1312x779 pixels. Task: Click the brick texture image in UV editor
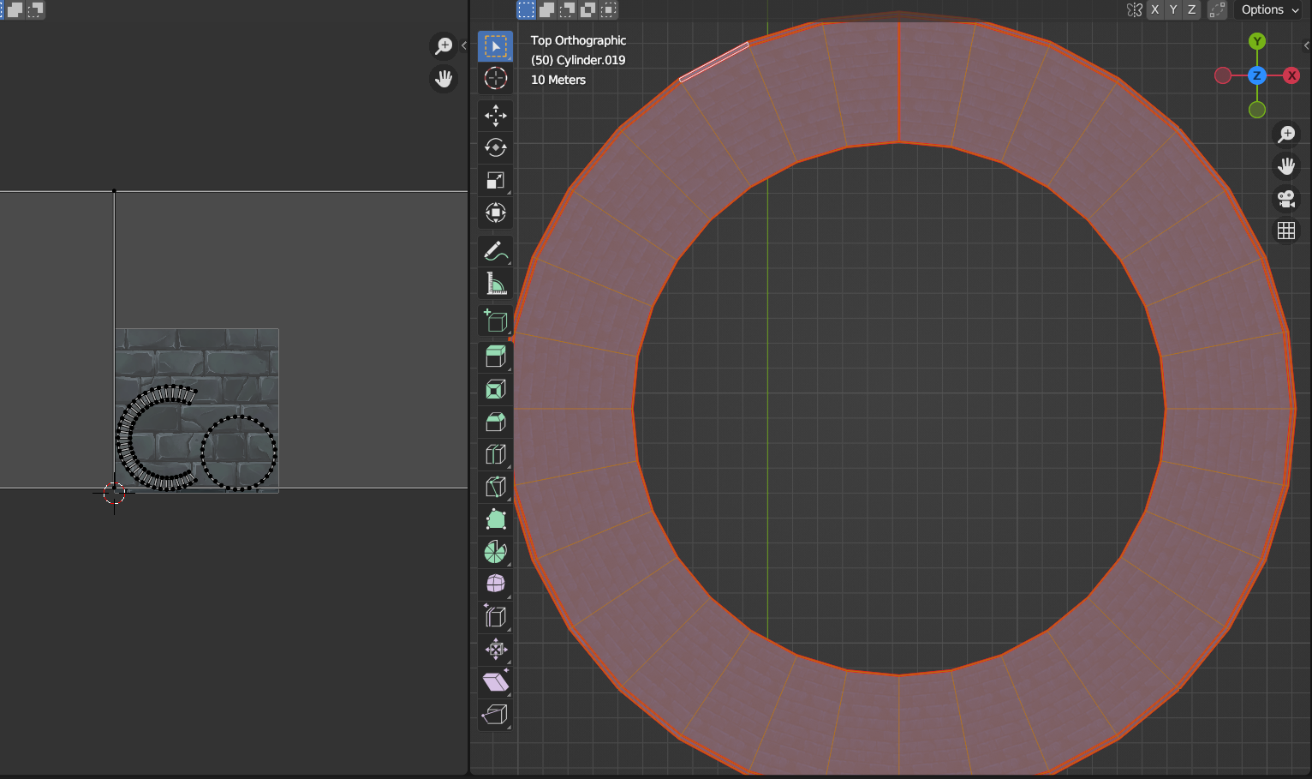click(x=197, y=410)
